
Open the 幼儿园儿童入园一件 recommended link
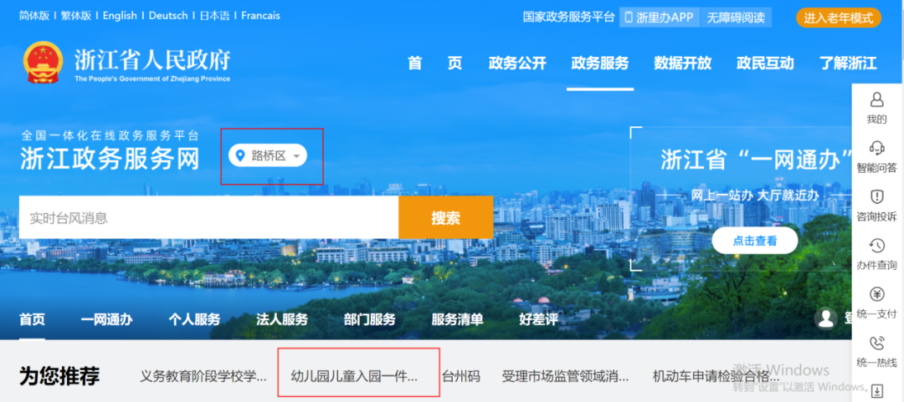coord(354,376)
